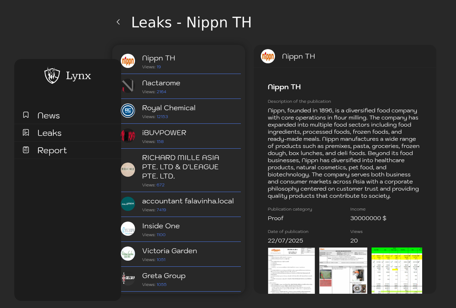Click the Views 672 count
456x308 pixels.
[x=160, y=185]
